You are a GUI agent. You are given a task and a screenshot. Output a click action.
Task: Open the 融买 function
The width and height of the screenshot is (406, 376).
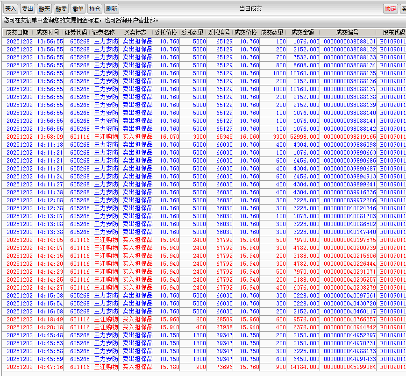click(x=44, y=9)
